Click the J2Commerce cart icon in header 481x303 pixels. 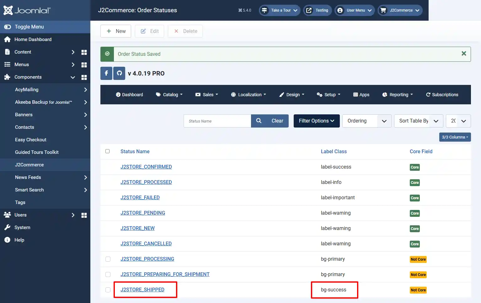tap(383, 10)
